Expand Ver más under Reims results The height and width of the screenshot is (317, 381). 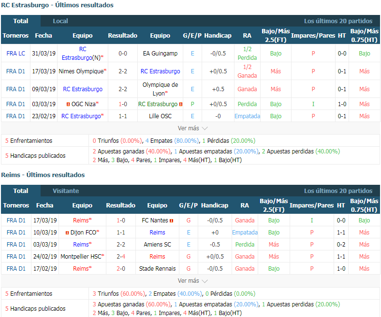point(192,281)
